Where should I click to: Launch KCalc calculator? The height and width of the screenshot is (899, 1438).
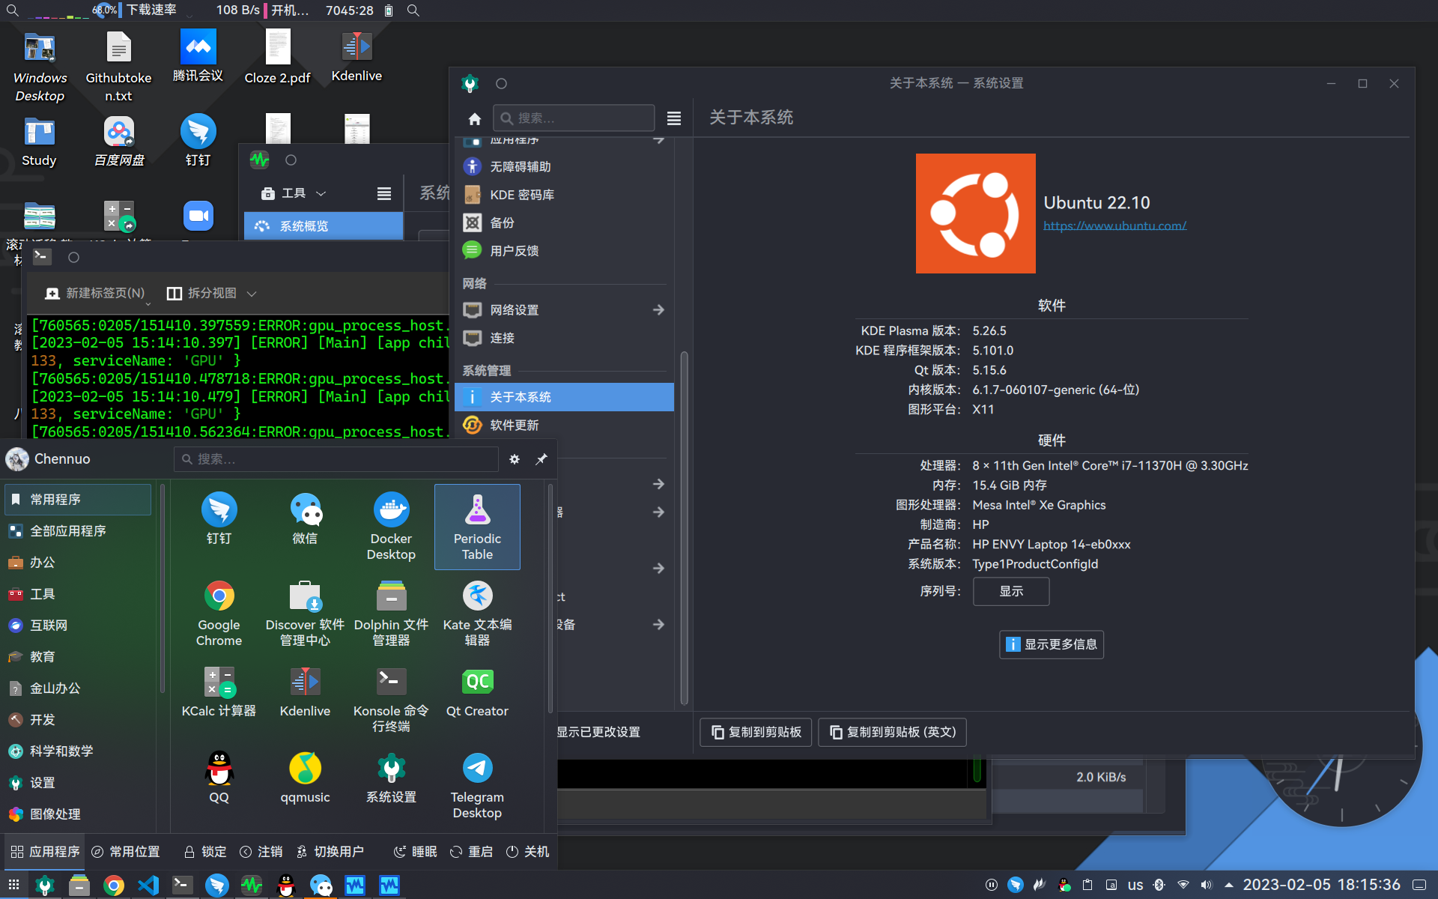[219, 693]
